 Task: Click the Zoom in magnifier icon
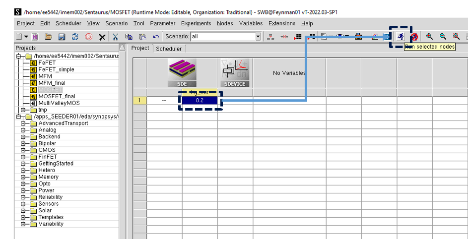pyautogui.click(x=429, y=37)
